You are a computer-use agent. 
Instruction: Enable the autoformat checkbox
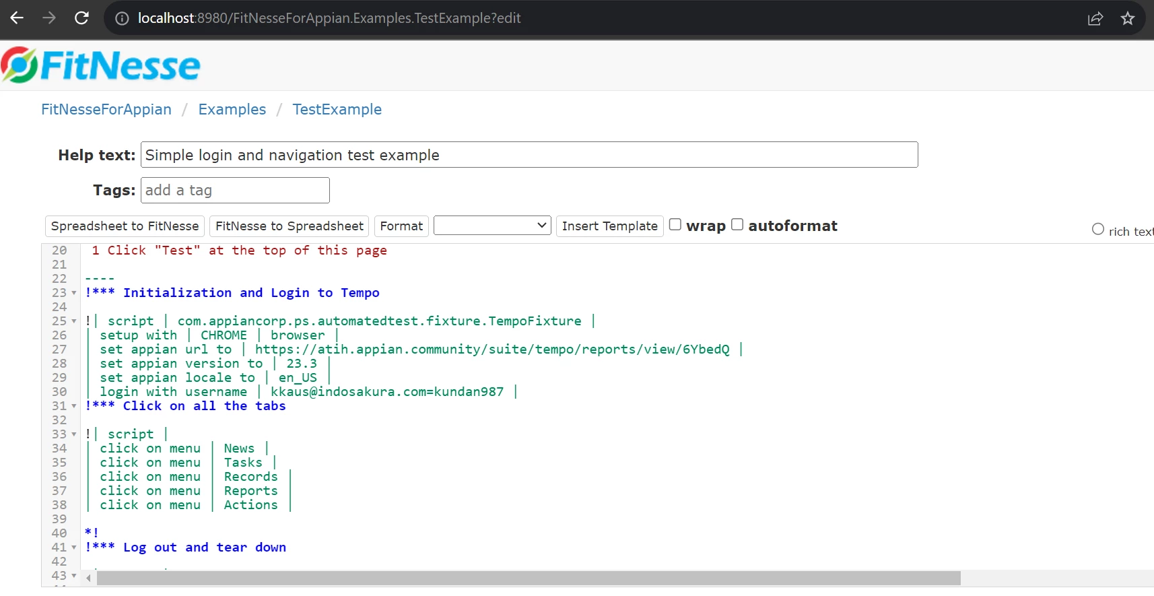click(x=737, y=224)
